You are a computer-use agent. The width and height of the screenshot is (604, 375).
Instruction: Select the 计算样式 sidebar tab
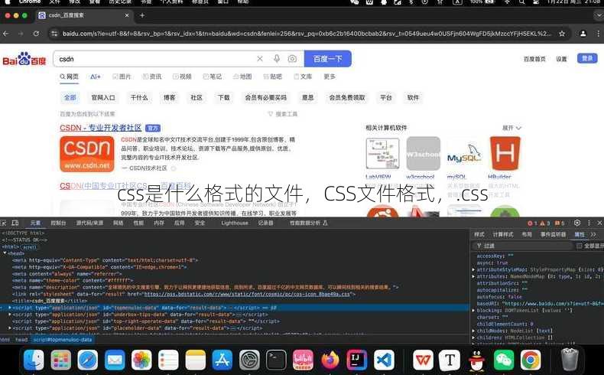click(503, 234)
